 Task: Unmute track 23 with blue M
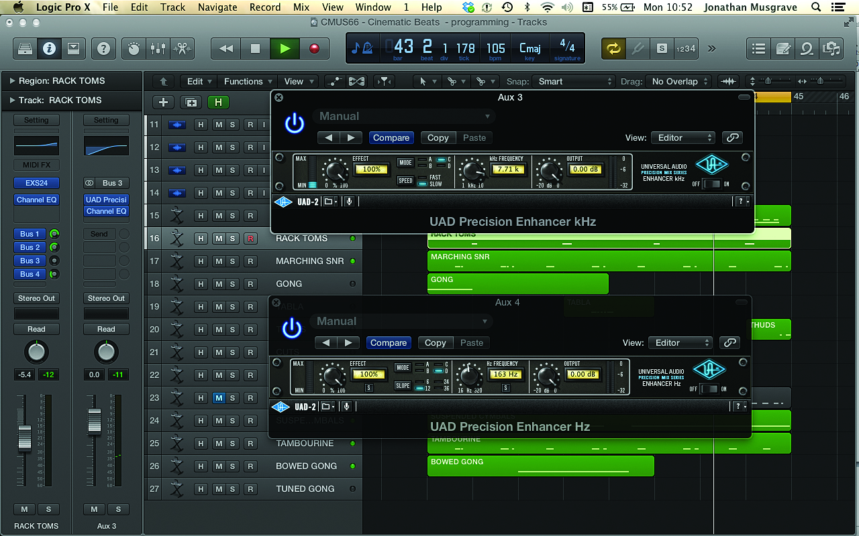click(218, 398)
